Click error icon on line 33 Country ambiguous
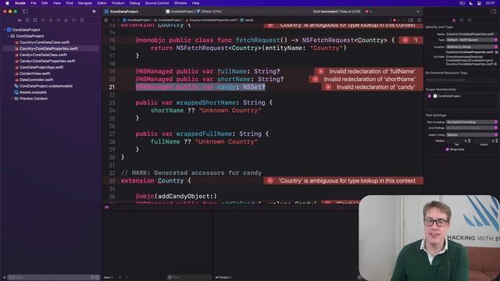The height and width of the screenshot is (281, 500). point(270,180)
